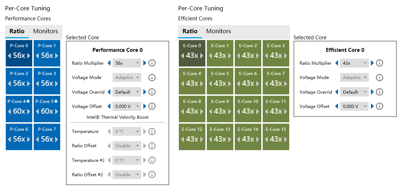Screen dimensions: 405x188
Task: Click info icon for Thermal Velocity Boost Temperature
Action: [152, 132]
